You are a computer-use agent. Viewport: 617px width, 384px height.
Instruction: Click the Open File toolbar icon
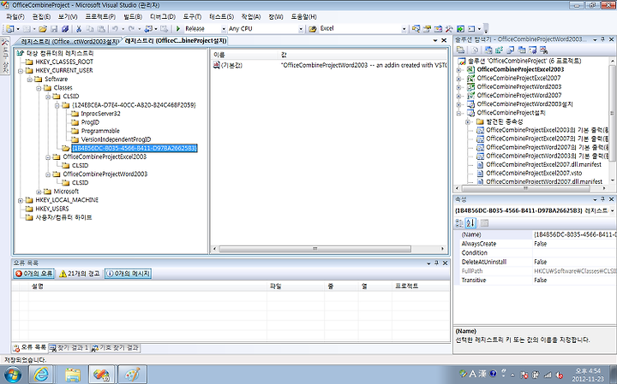click(x=43, y=29)
